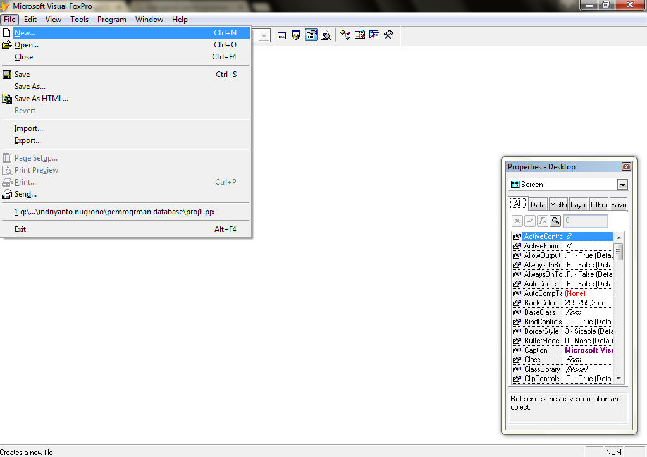Open the Document View toolbar icon
This screenshot has height=457, width=647.
coord(326,35)
